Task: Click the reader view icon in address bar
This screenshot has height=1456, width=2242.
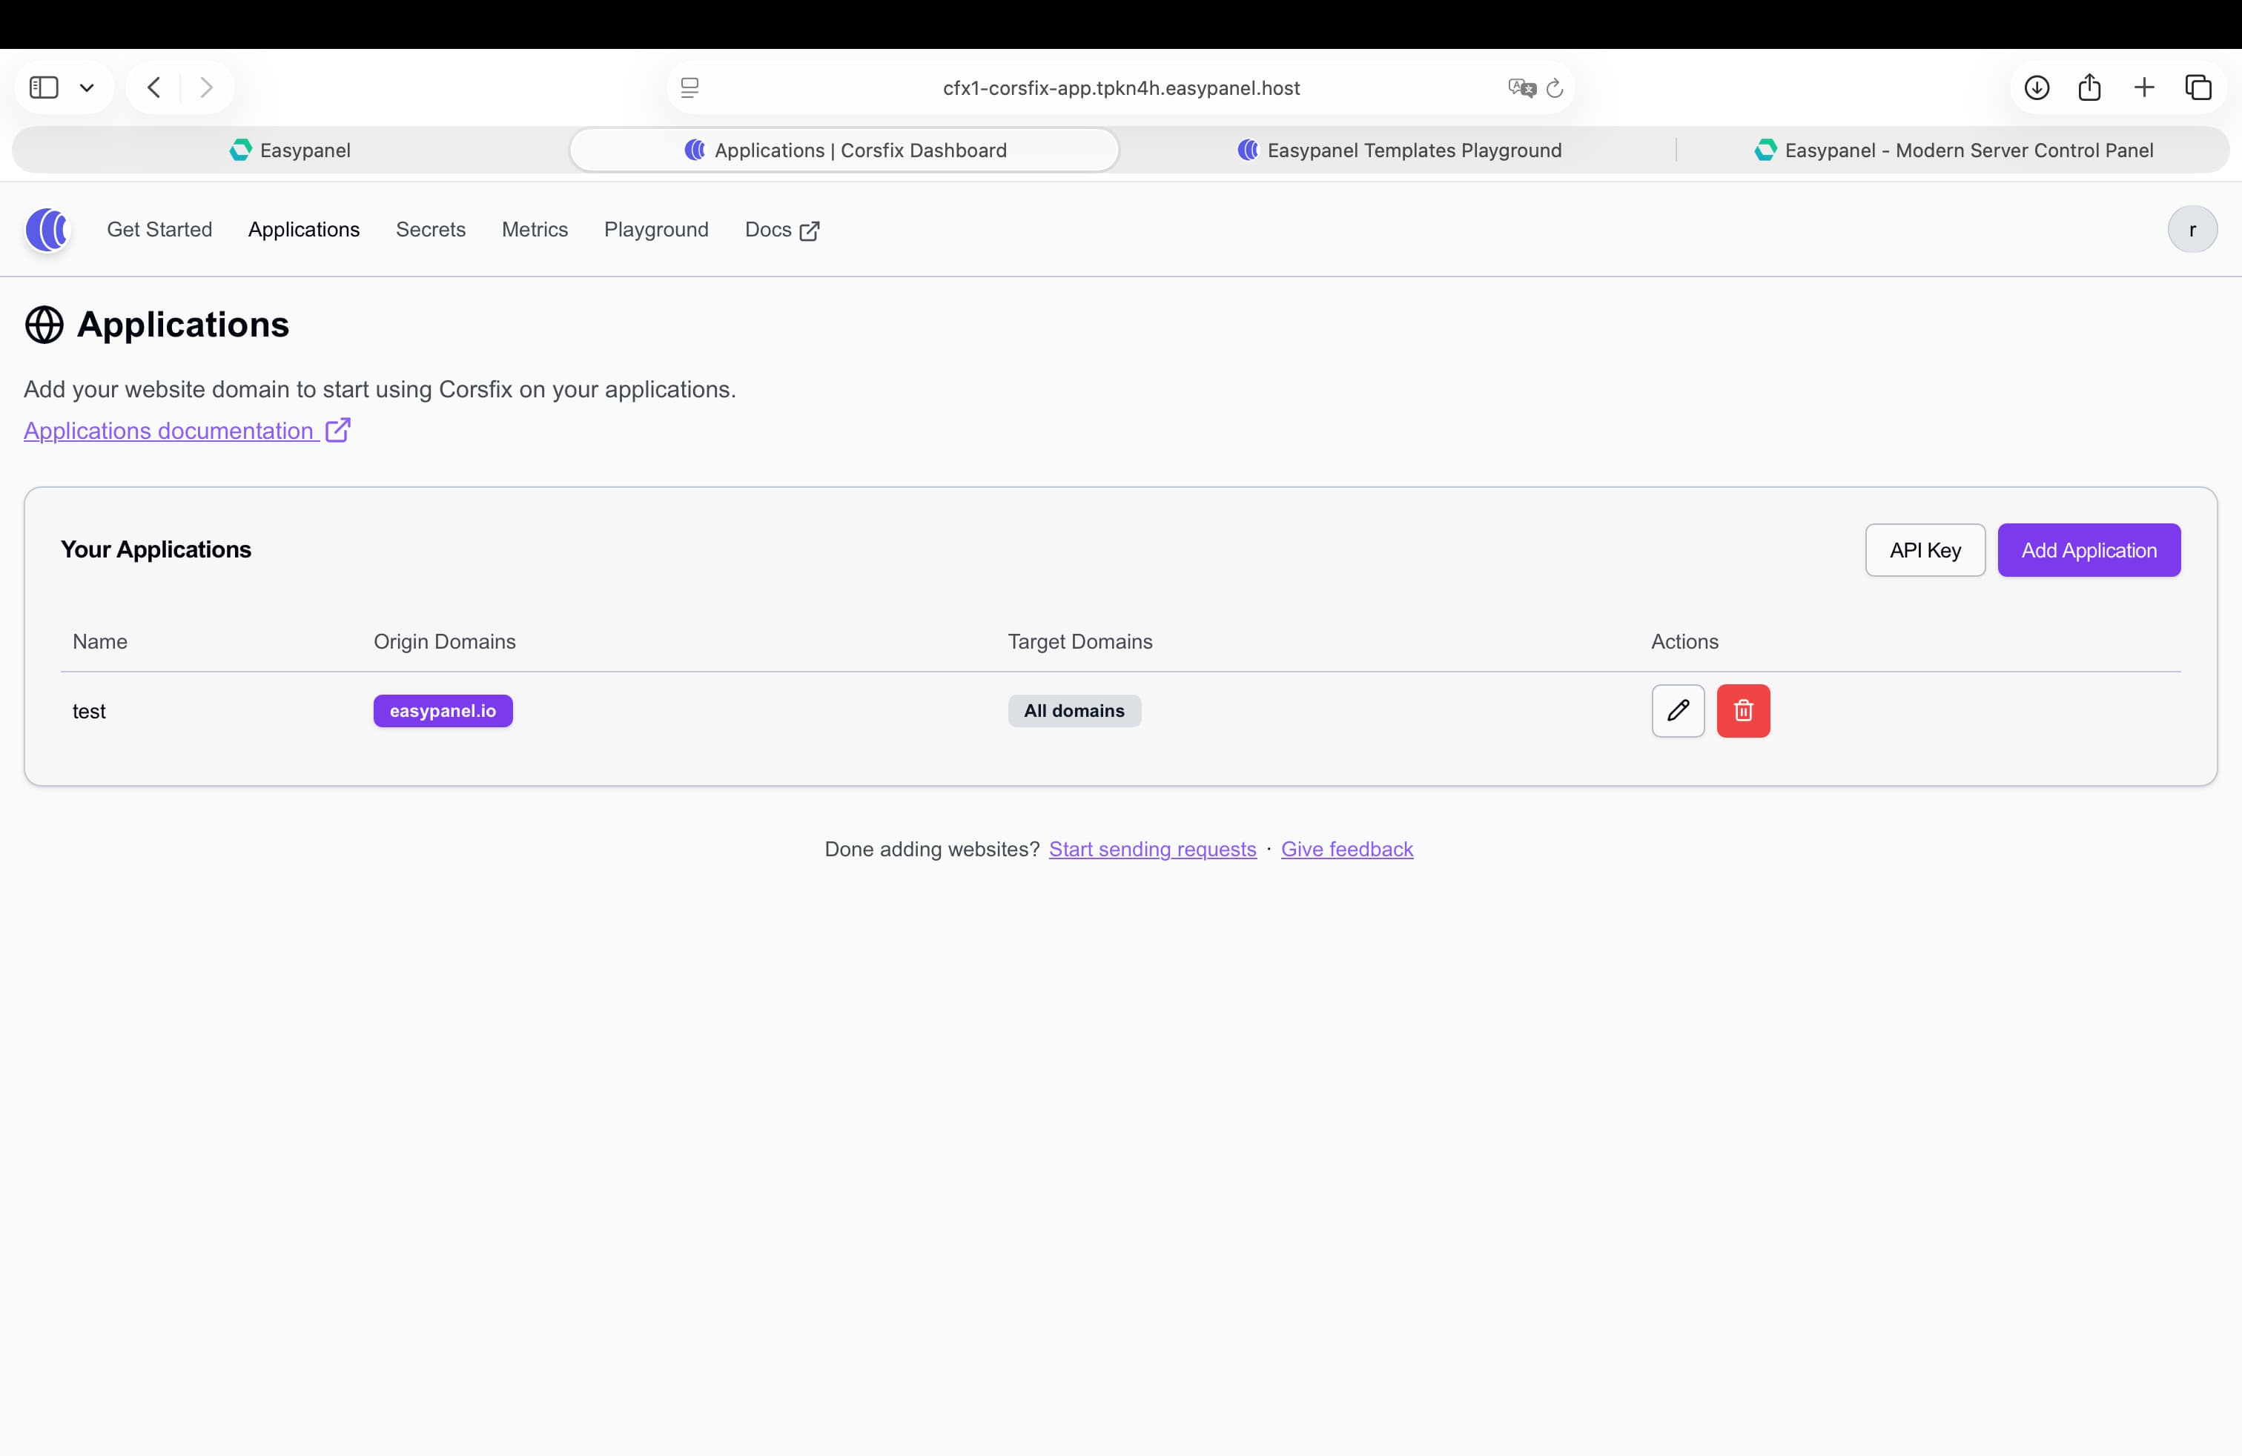Action: 690,87
